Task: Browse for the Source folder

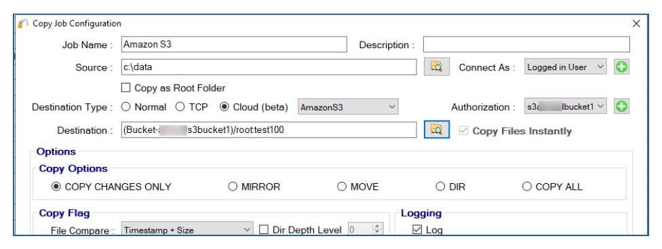Action: (437, 66)
